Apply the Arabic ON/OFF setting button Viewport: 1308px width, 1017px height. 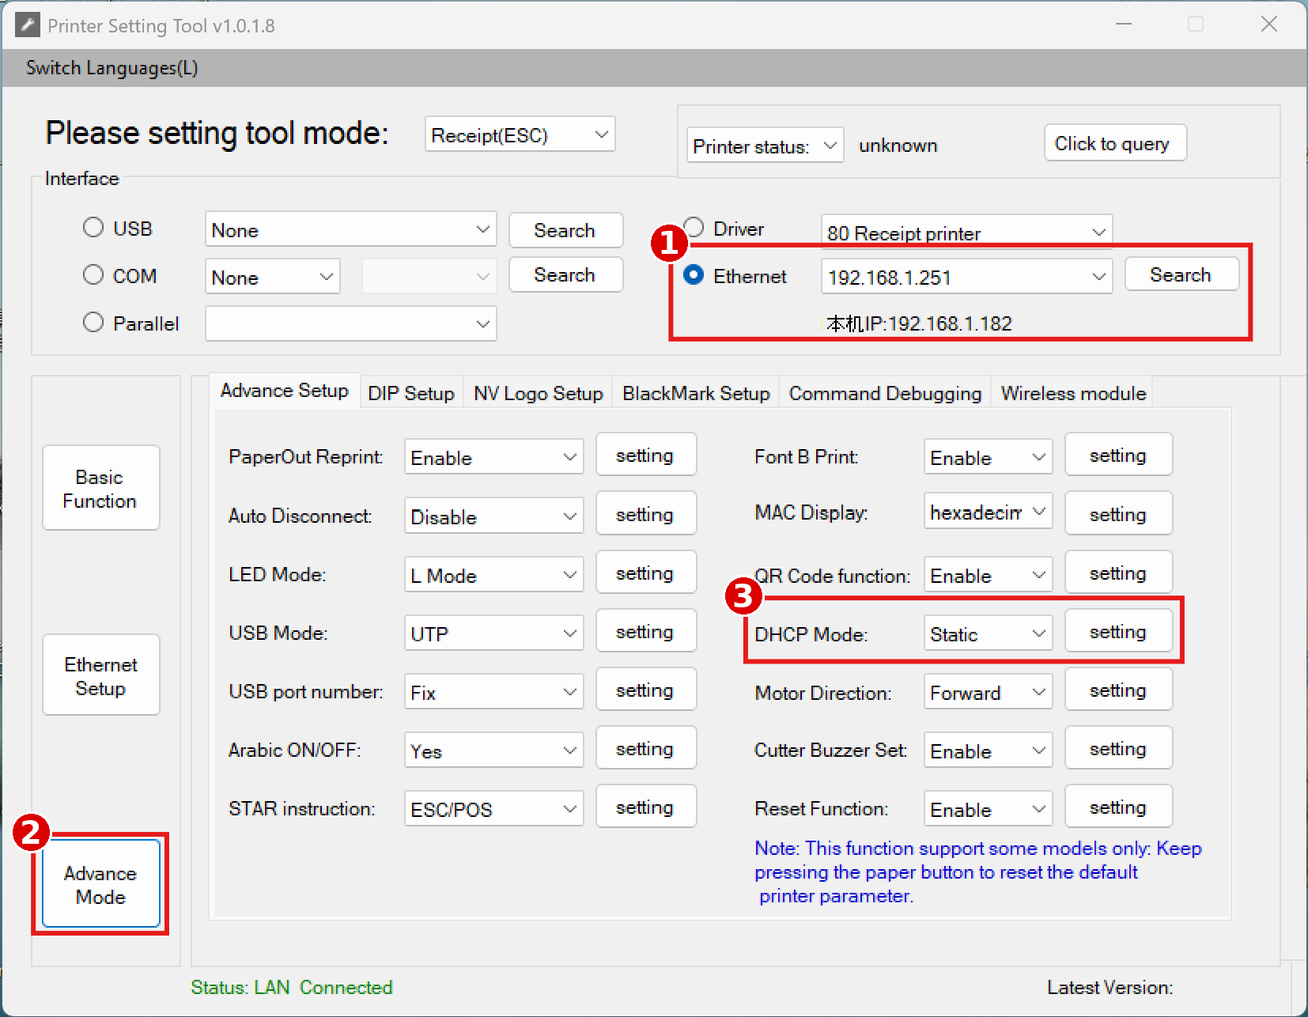pyautogui.click(x=646, y=748)
